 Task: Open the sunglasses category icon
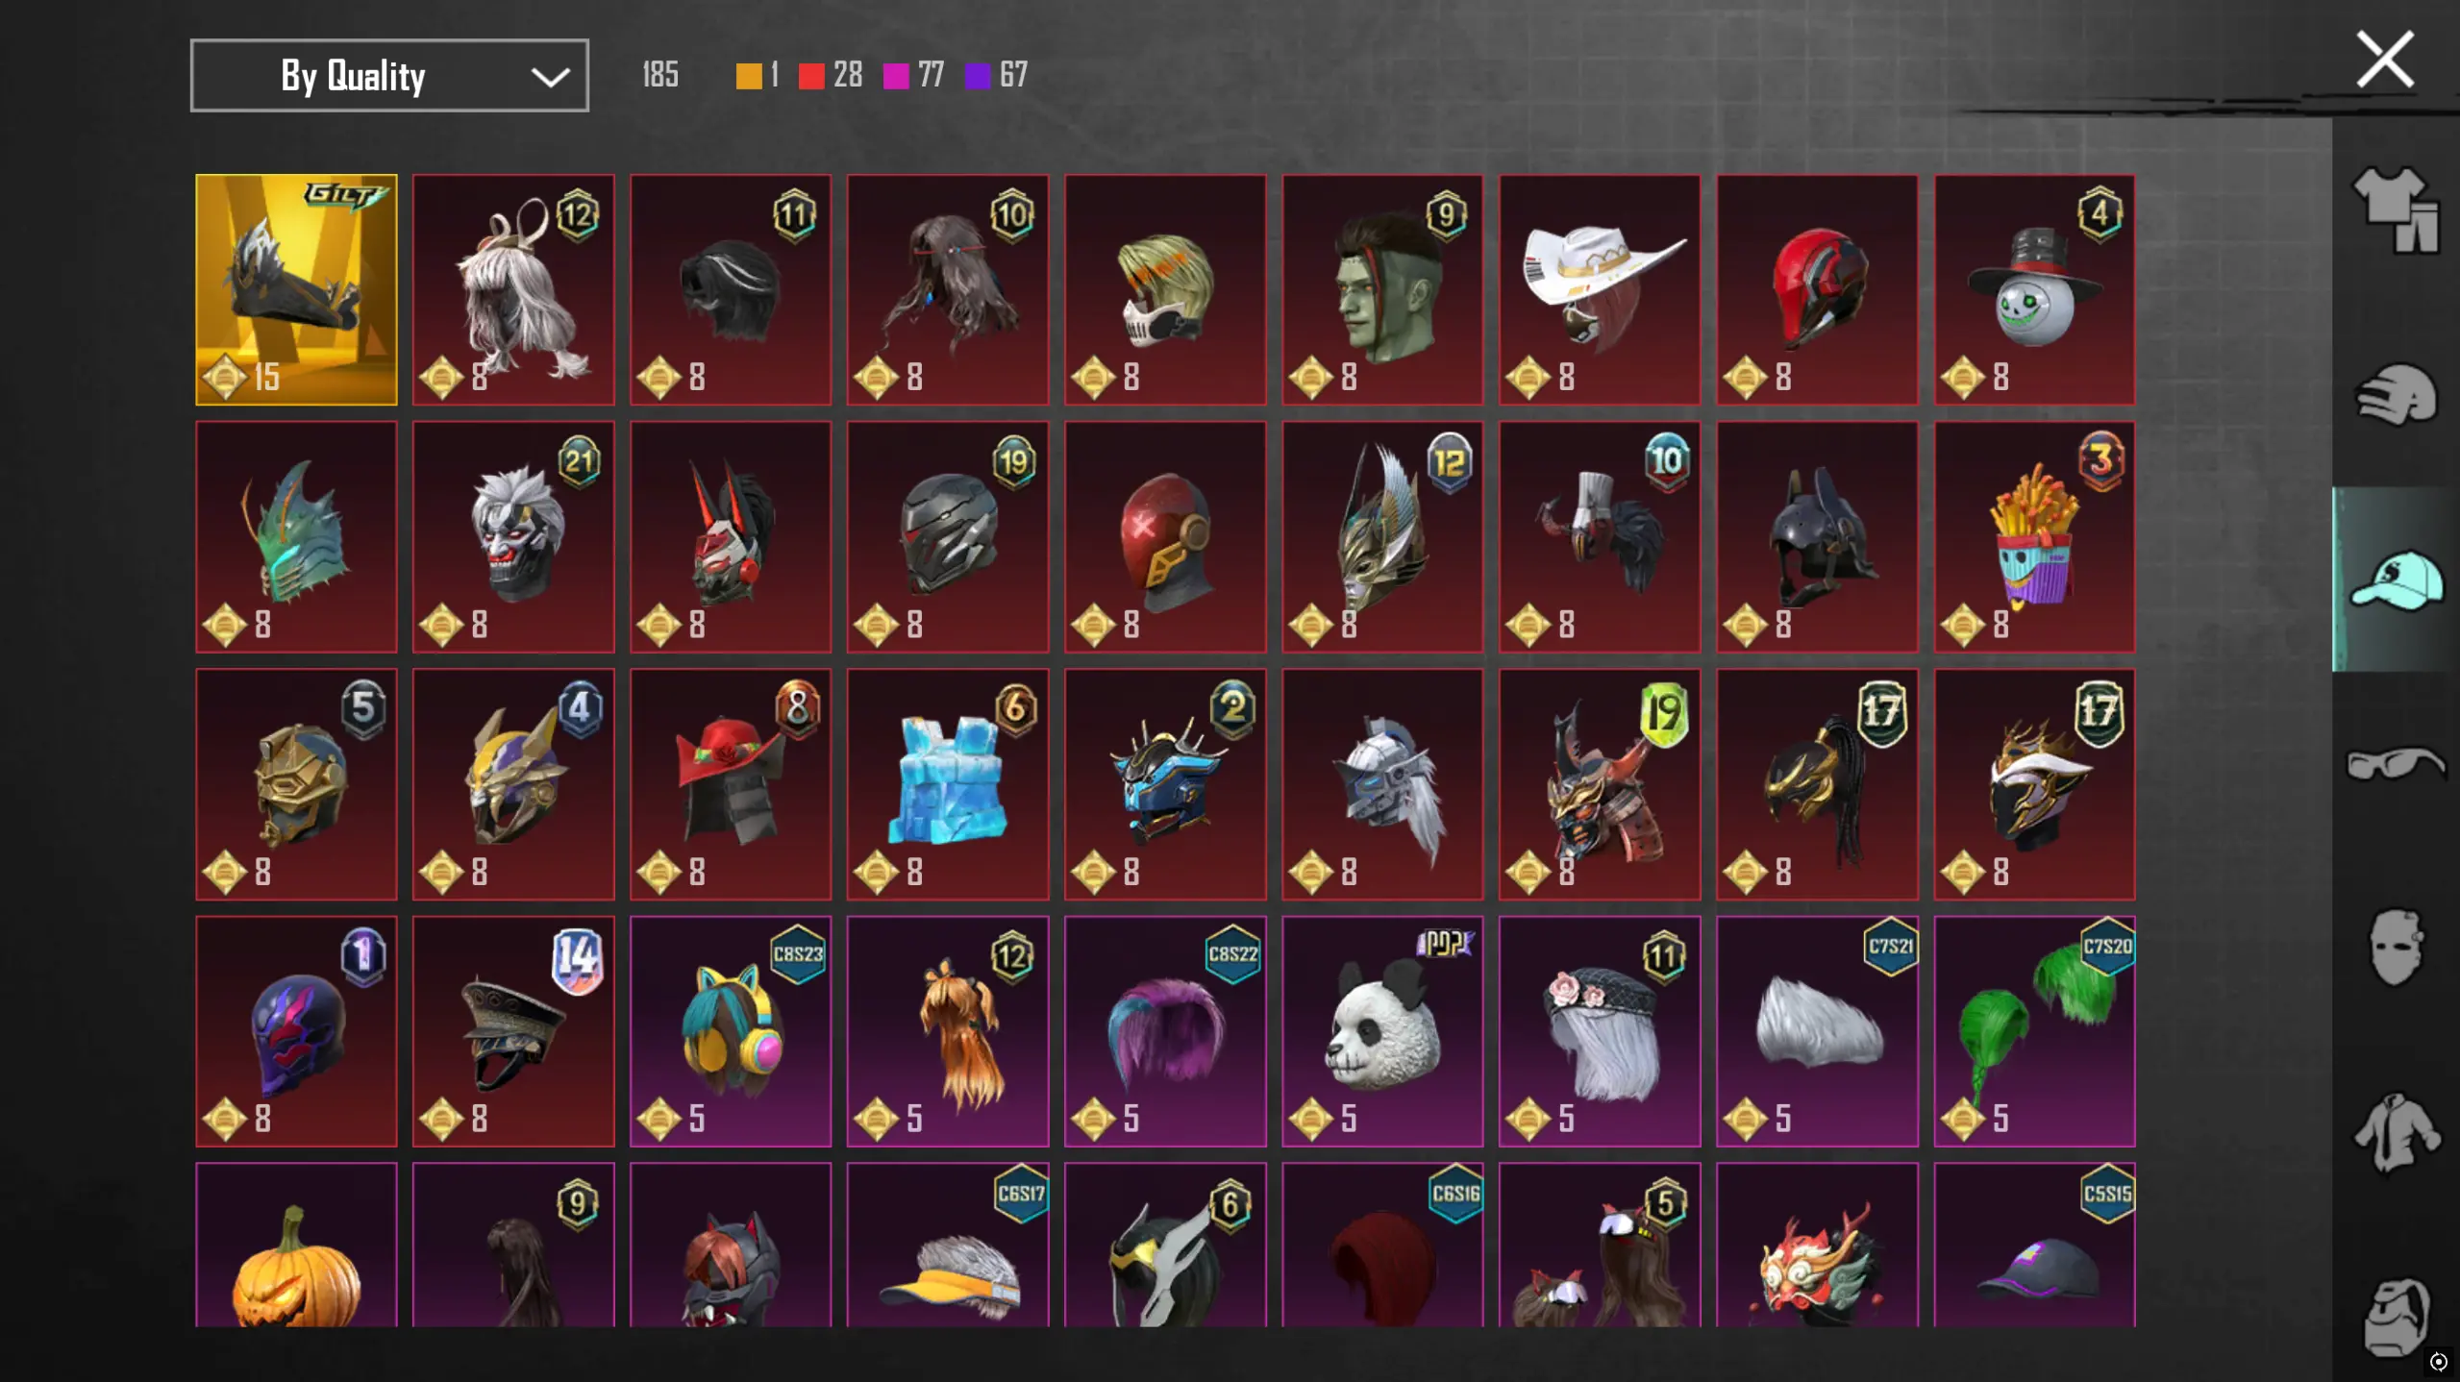coord(2396,764)
